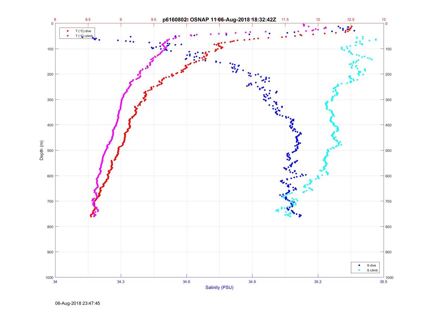The width and height of the screenshot is (424, 312).
Task: Click the red temperature tick label '12'
Action: 318,20
